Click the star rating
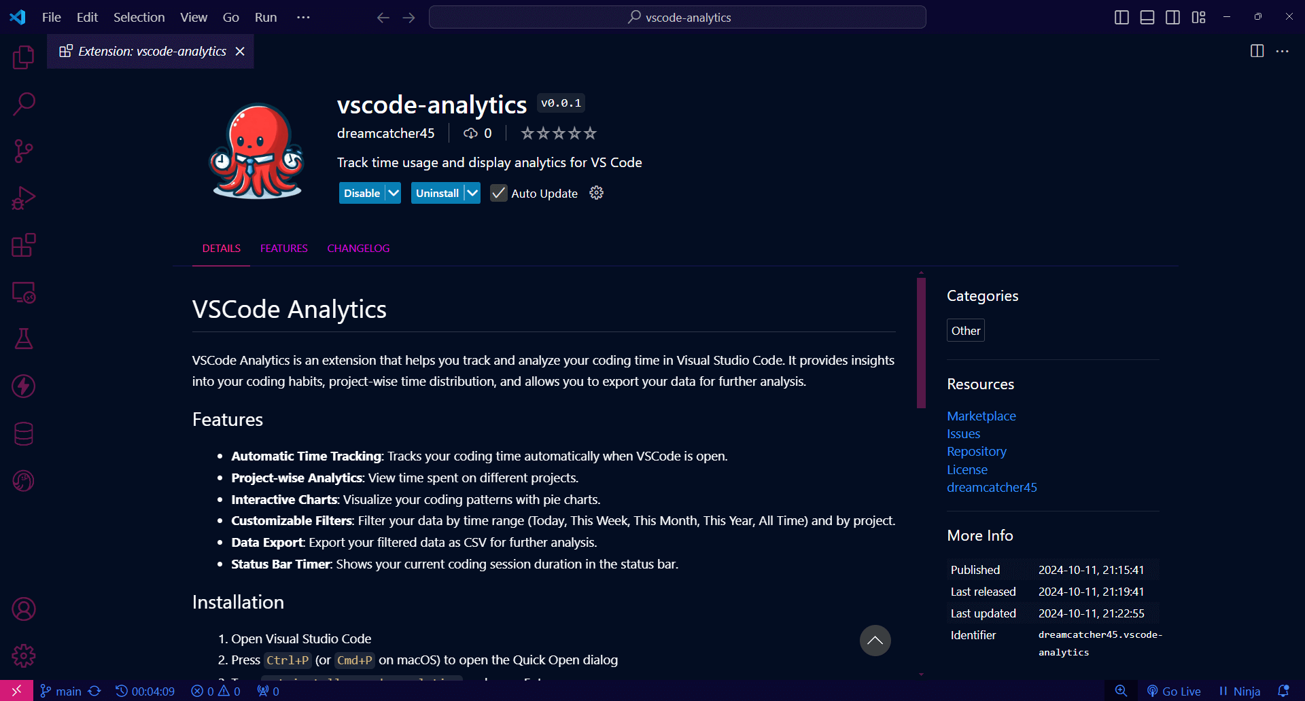 pyautogui.click(x=559, y=133)
